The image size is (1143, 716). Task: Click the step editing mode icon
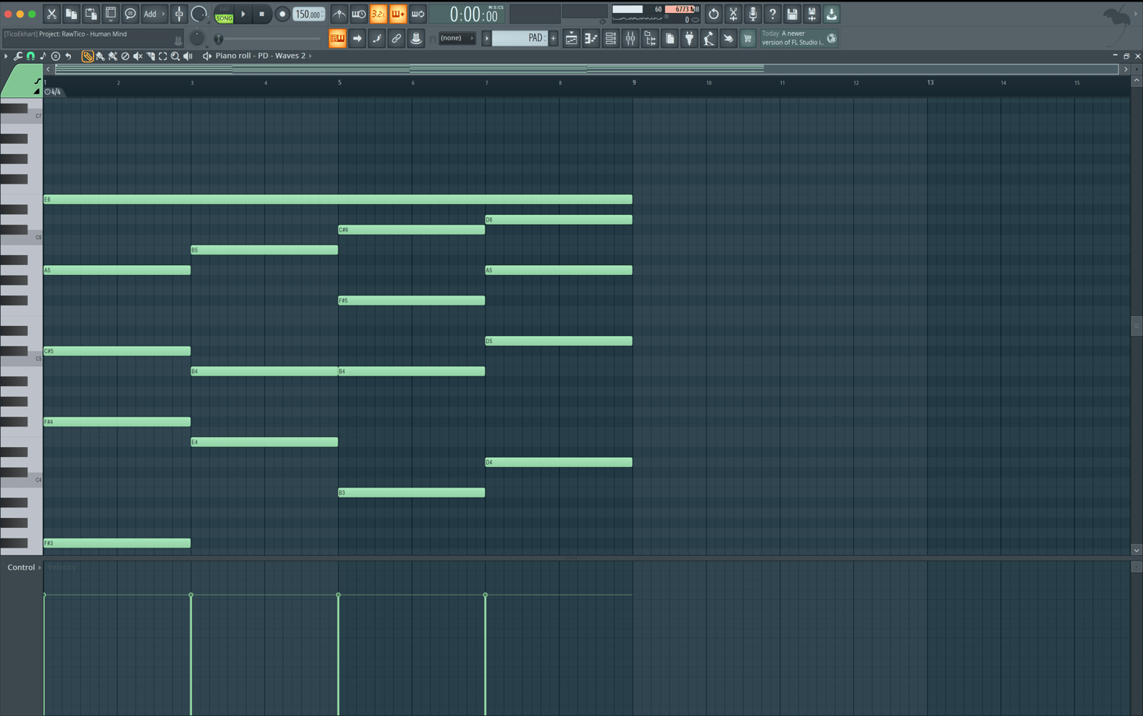pyautogui.click(x=376, y=38)
